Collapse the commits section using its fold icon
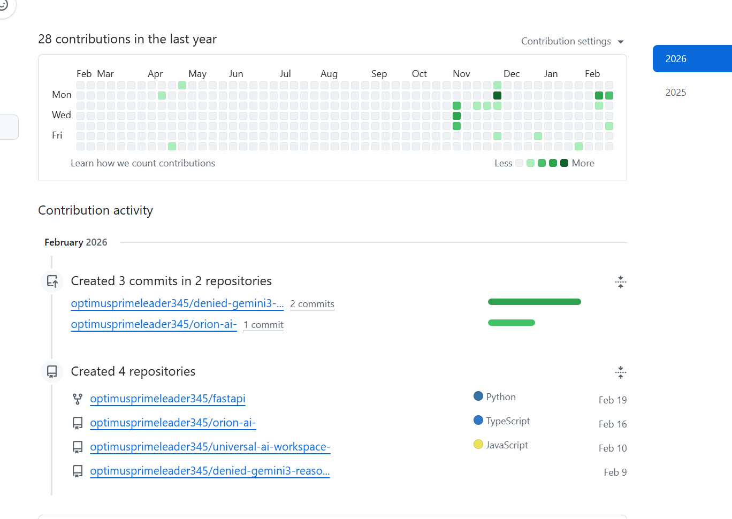Image resolution: width=732 pixels, height=519 pixels. (620, 281)
